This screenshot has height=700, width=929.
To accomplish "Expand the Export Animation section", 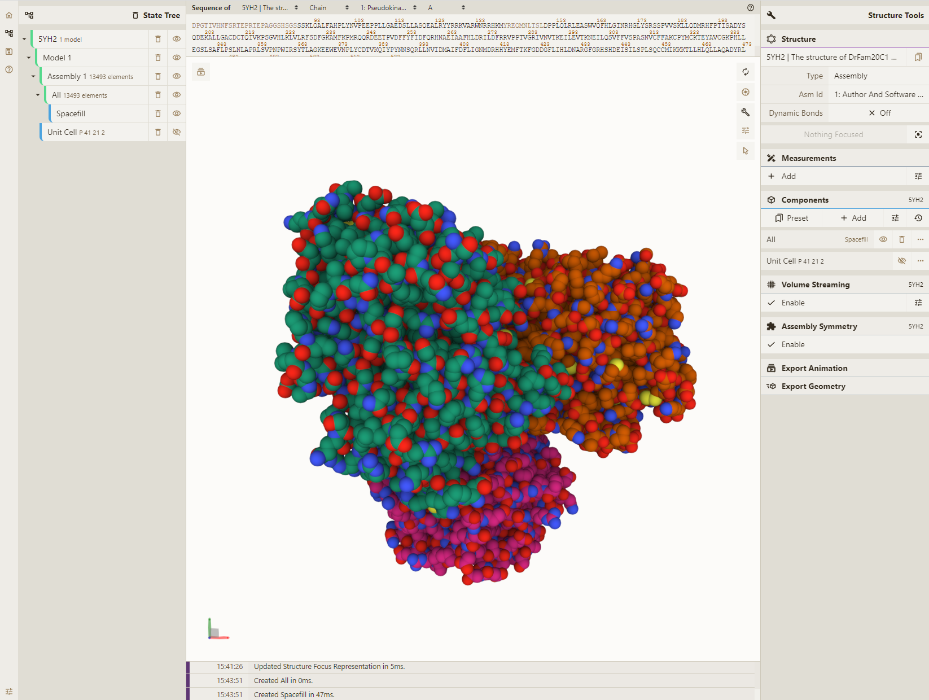I will tap(814, 368).
